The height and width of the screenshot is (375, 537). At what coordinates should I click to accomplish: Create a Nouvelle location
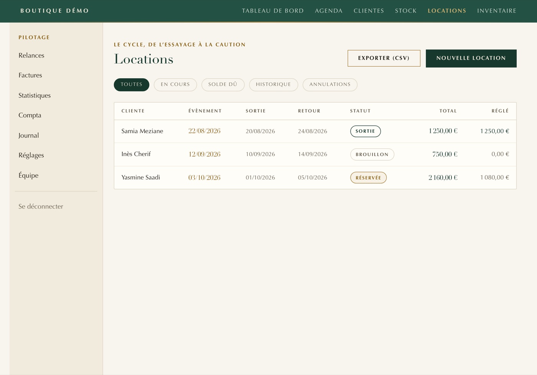pyautogui.click(x=471, y=58)
